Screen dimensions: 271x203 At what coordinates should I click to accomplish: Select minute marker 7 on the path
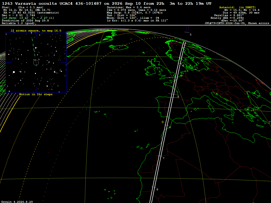(x=164, y=158)
